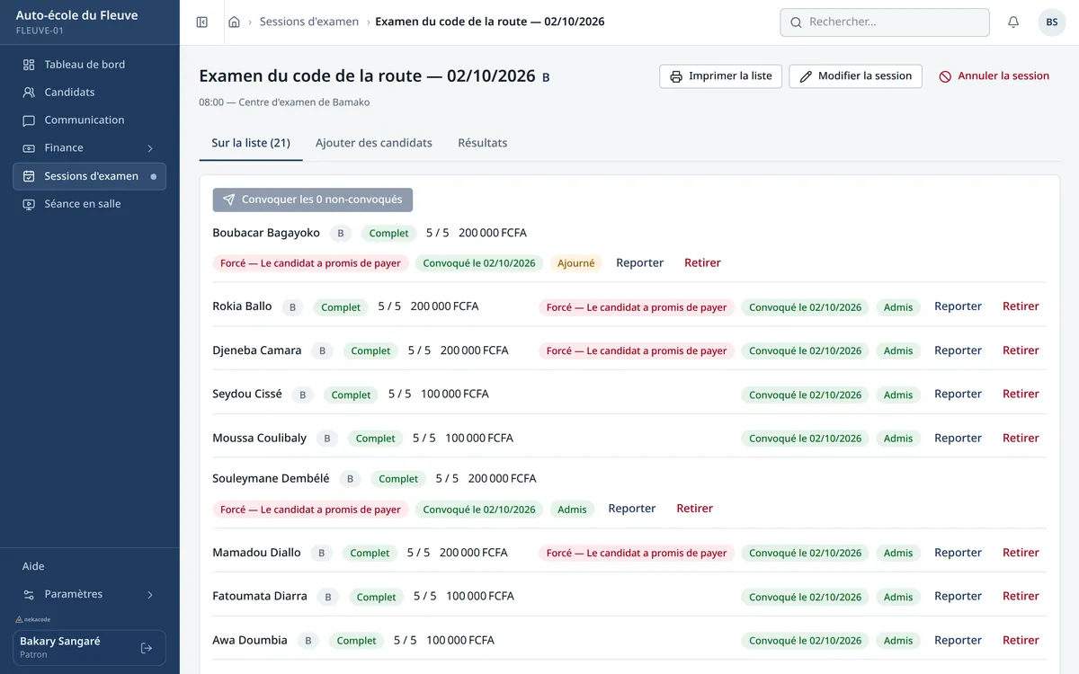Click Reporter for Rokia Ballo
The width and height of the screenshot is (1079, 674).
tap(959, 306)
